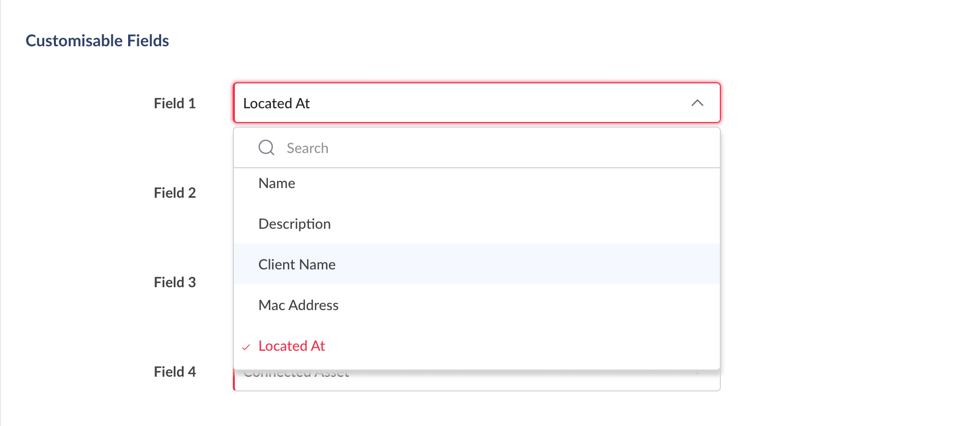Click the partially hidden Field 4 chevron
974x426 pixels.
pyautogui.click(x=697, y=374)
